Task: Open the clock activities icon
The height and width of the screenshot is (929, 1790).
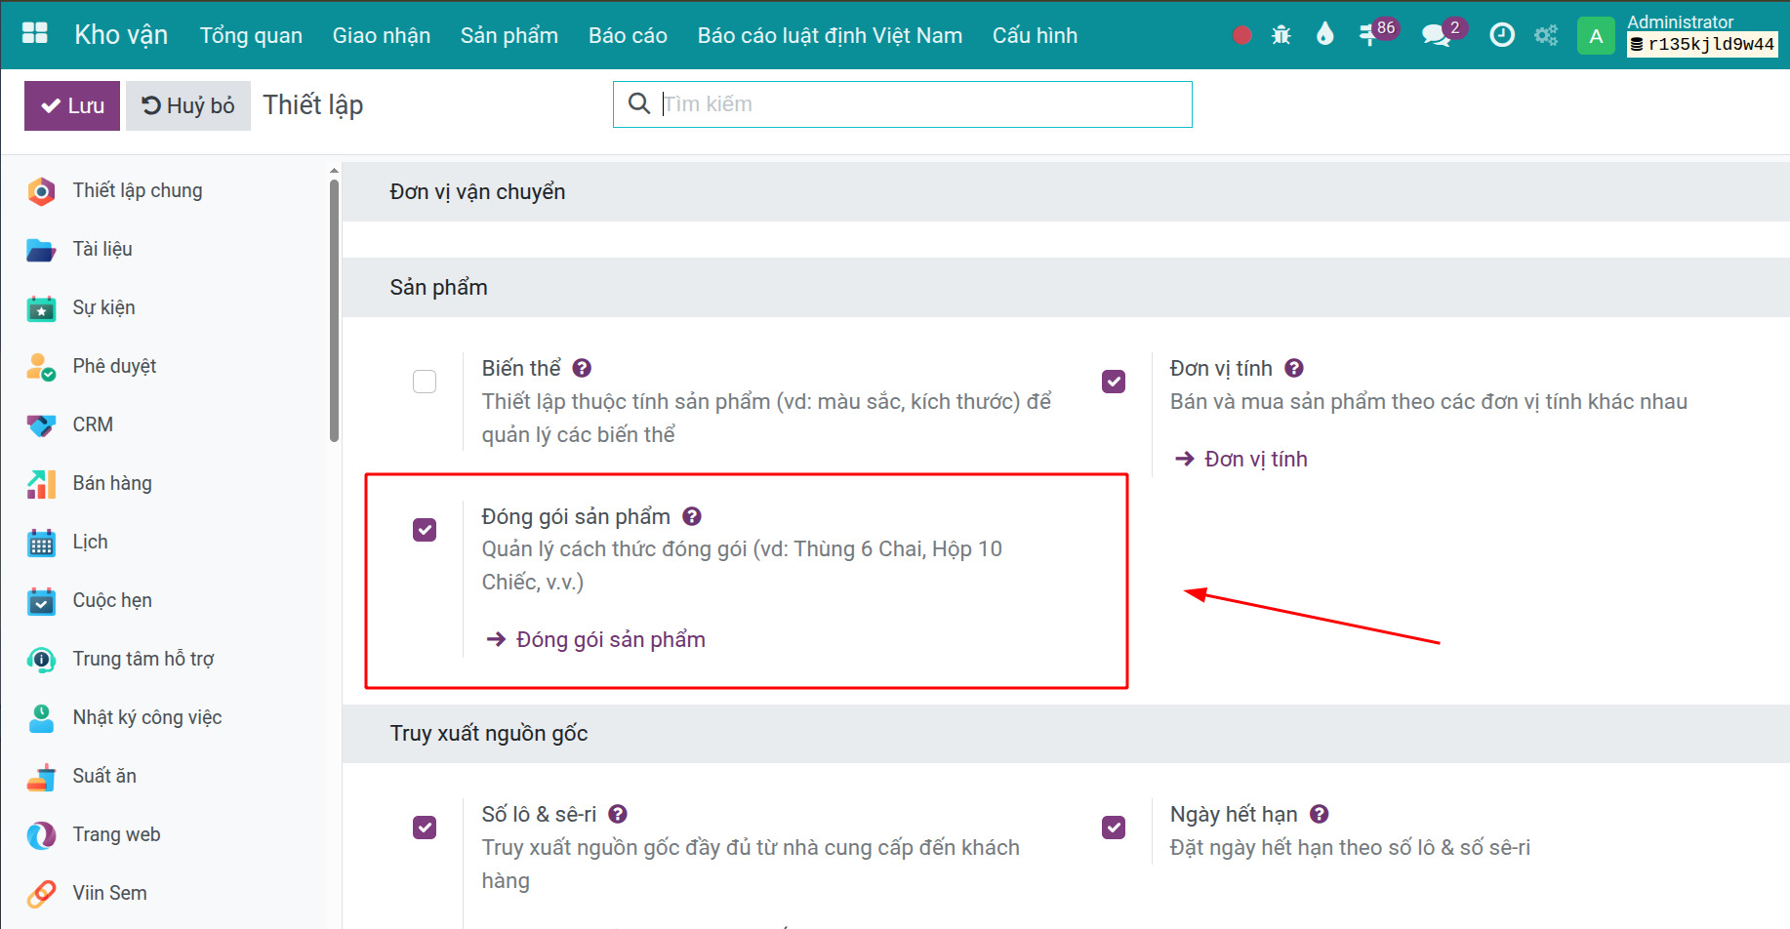Action: pyautogui.click(x=1502, y=36)
